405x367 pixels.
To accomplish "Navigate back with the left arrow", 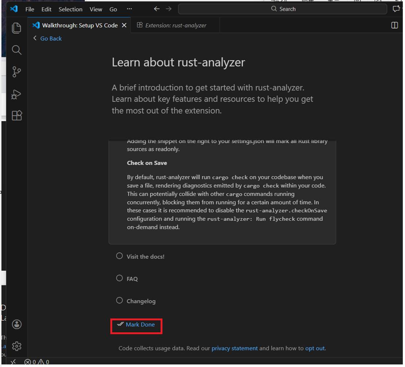I will tap(157, 9).
